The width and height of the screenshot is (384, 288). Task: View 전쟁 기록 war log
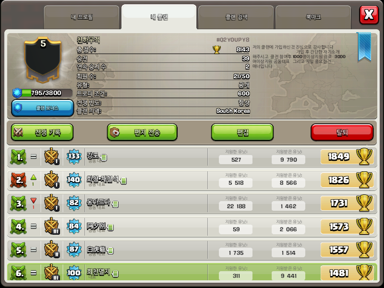pos(42,132)
